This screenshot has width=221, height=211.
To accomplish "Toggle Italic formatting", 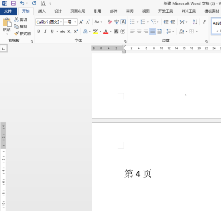I will (x=45, y=31).
